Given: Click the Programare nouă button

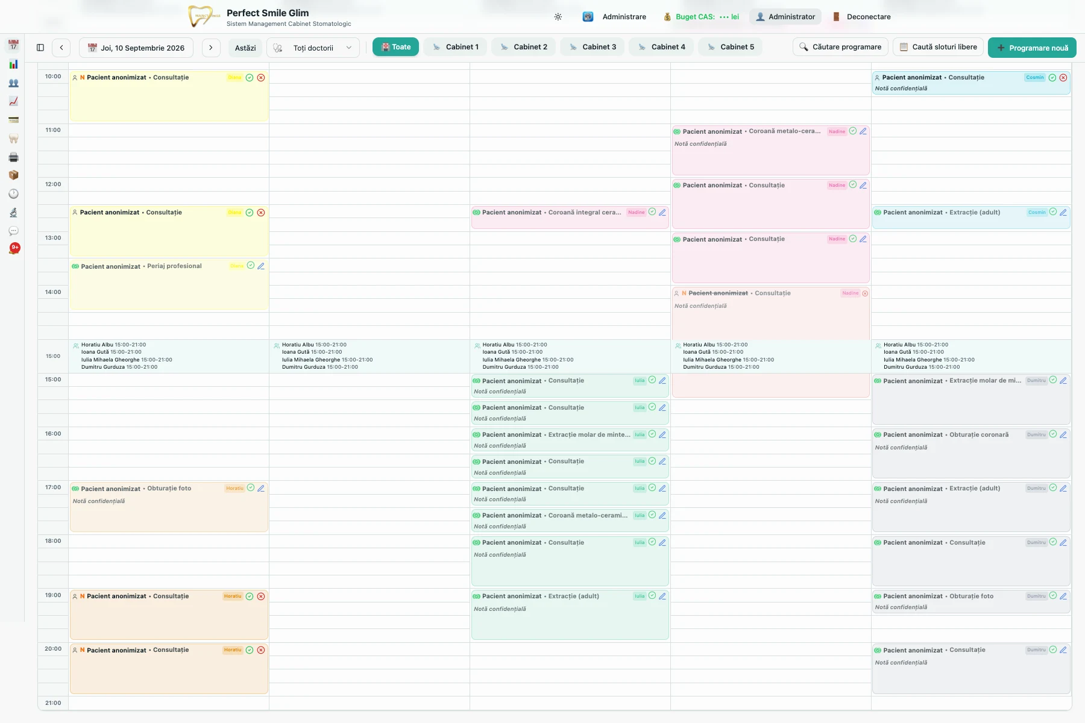Looking at the screenshot, I should pos(1032,48).
